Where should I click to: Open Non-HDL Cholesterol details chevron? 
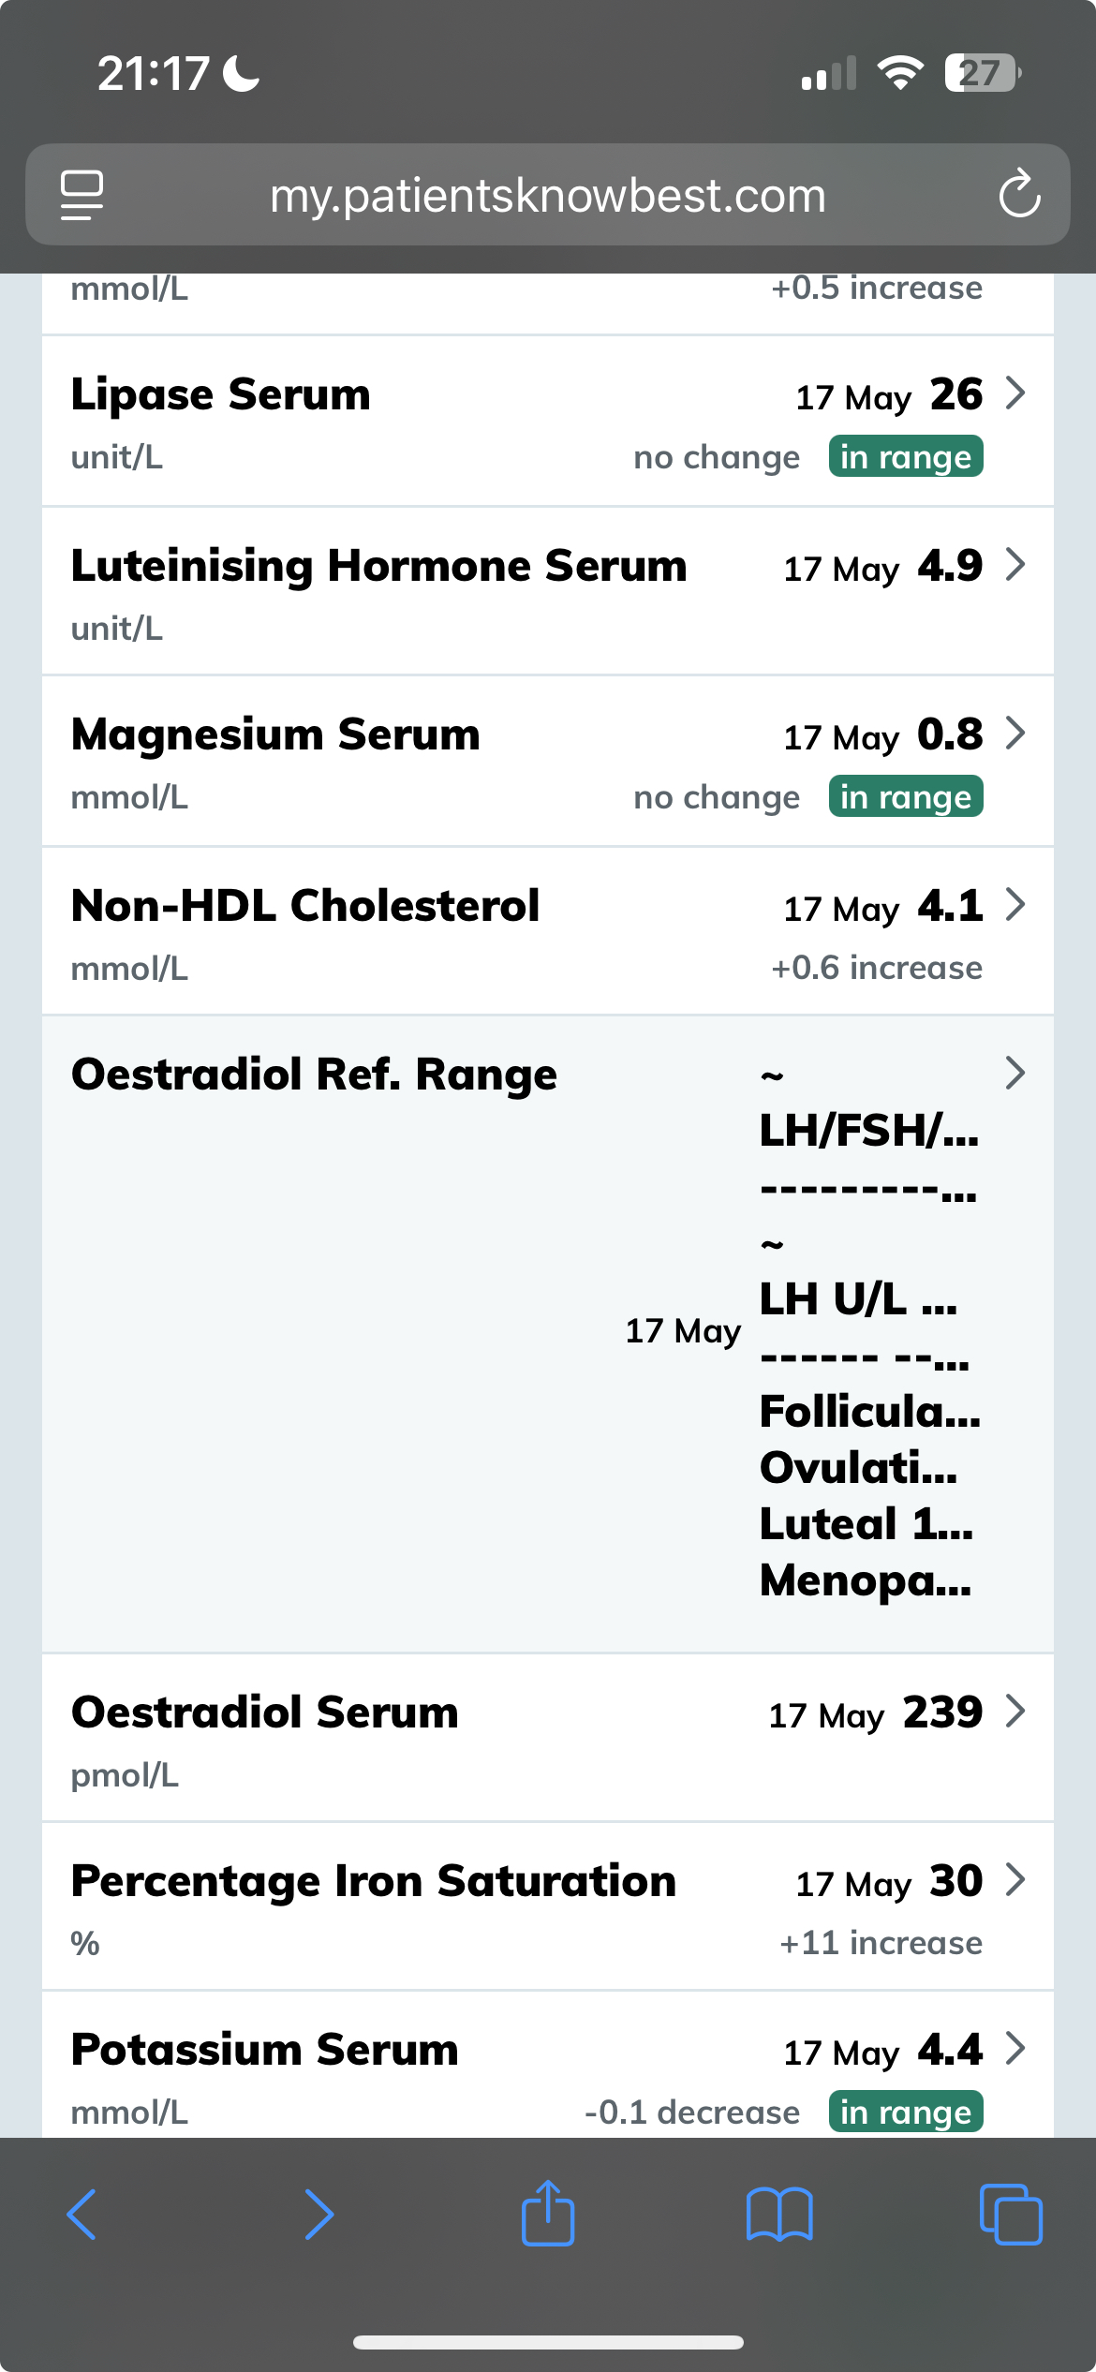point(1015,905)
